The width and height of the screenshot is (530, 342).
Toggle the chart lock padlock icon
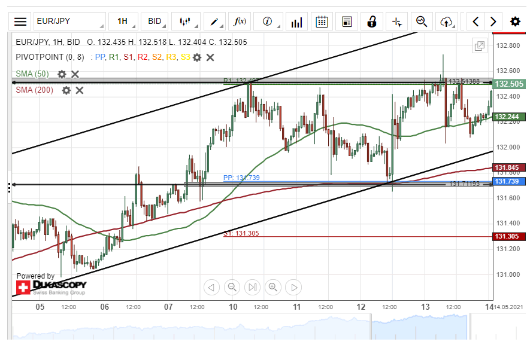coord(372,22)
